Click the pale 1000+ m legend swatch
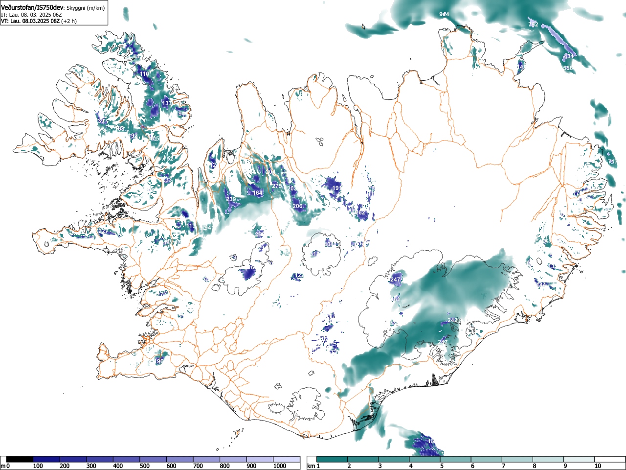This screenshot has width=626, height=470. [x=287, y=459]
